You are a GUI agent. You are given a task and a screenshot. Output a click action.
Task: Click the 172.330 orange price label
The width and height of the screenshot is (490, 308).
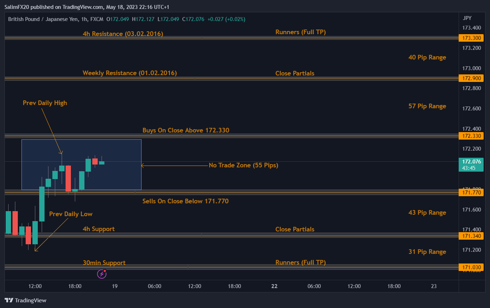(471, 136)
